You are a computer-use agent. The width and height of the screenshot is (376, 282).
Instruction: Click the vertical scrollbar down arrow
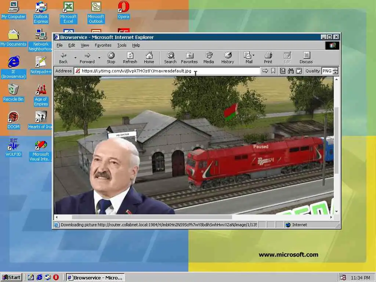click(336, 211)
